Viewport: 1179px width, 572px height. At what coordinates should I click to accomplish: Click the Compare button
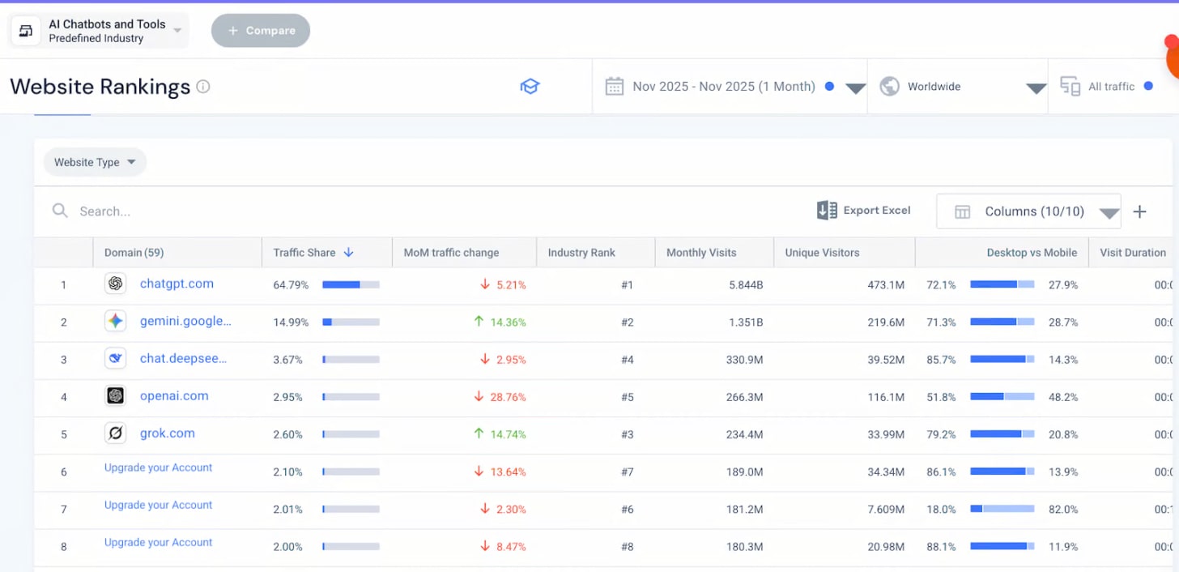coord(261,31)
